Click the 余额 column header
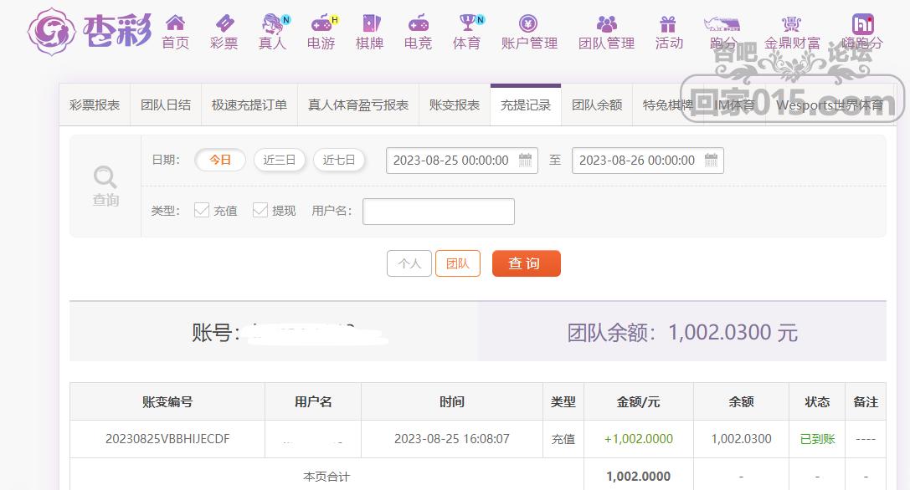Screen dimensions: 910x490 741,401
